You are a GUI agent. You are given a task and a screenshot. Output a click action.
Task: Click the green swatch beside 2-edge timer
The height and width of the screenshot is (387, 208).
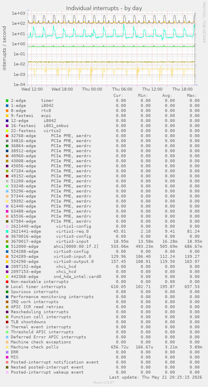coord(7,101)
